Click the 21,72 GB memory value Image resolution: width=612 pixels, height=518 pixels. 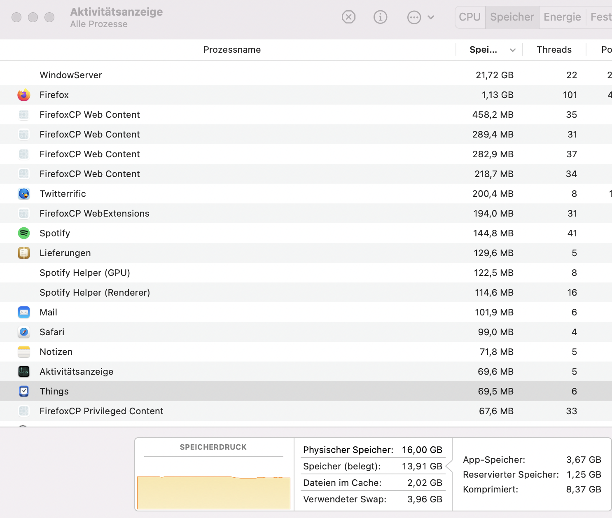495,75
